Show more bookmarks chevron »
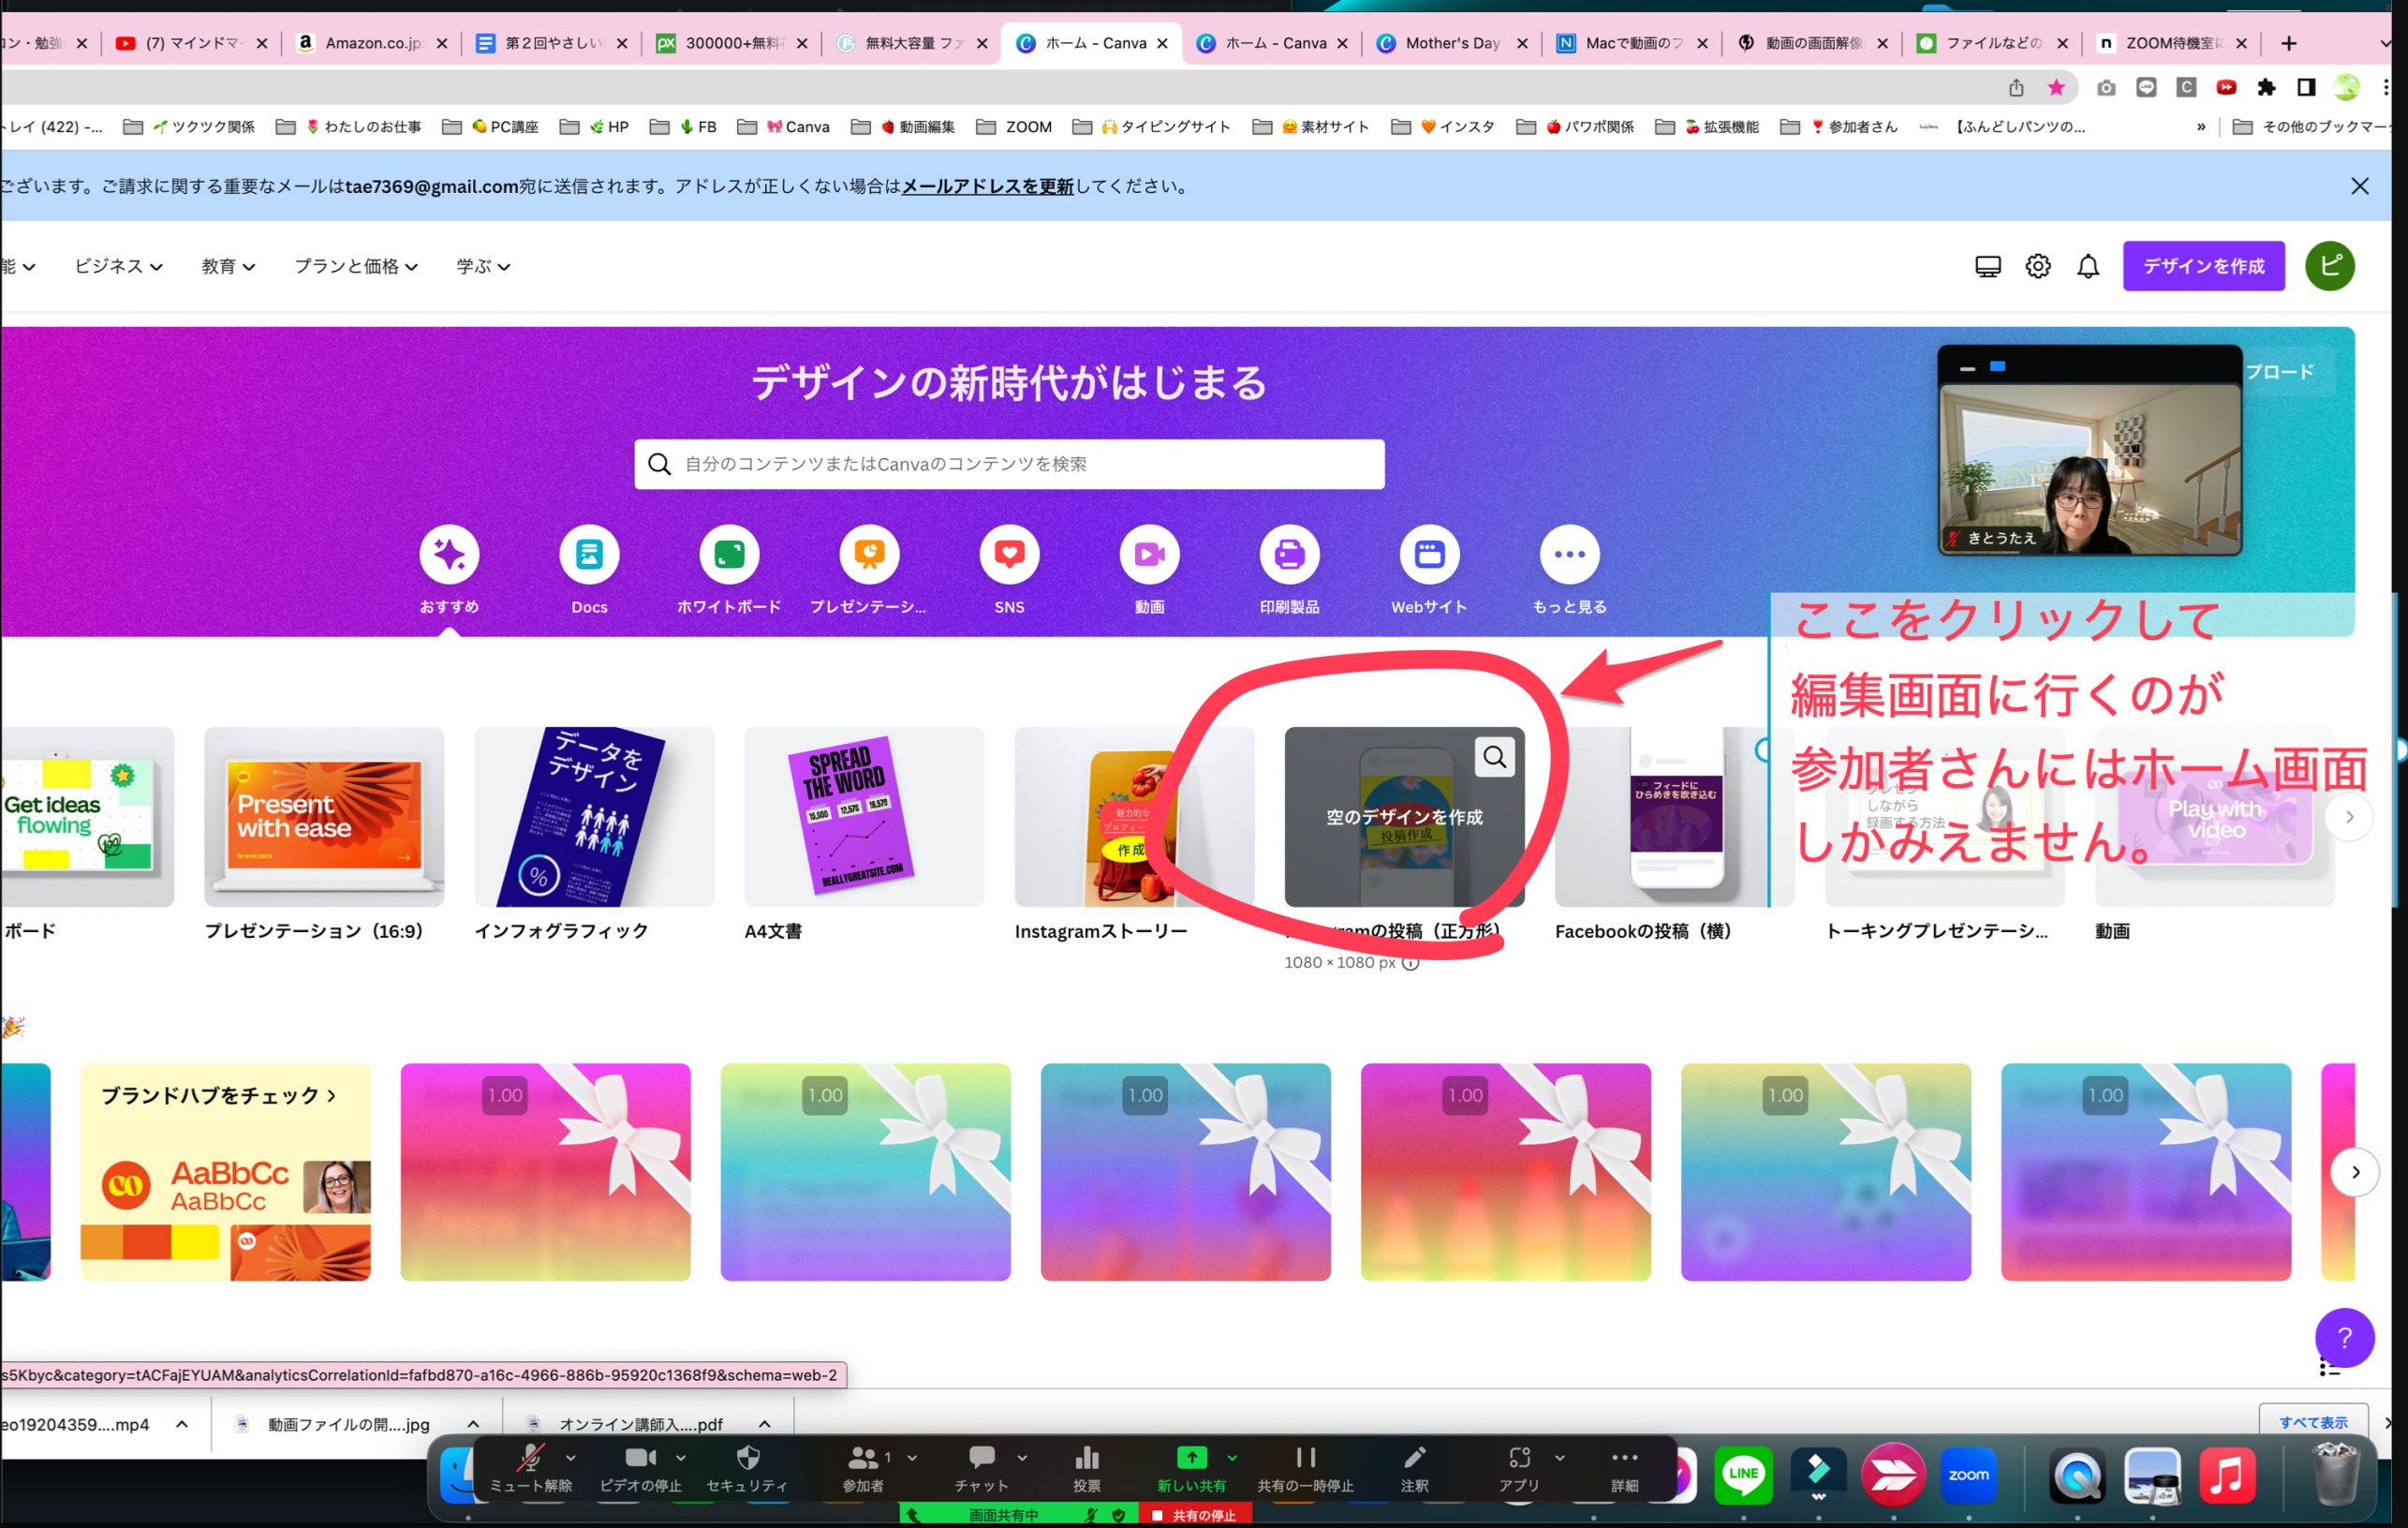Image resolution: width=2408 pixels, height=1528 pixels. 2200,127
